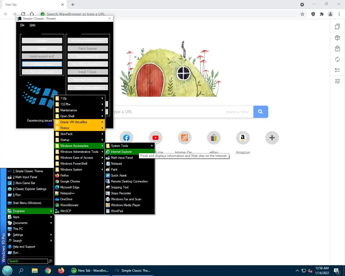Expand the Roblox folder
The height and width of the screenshot is (276, 345).
(79, 128)
